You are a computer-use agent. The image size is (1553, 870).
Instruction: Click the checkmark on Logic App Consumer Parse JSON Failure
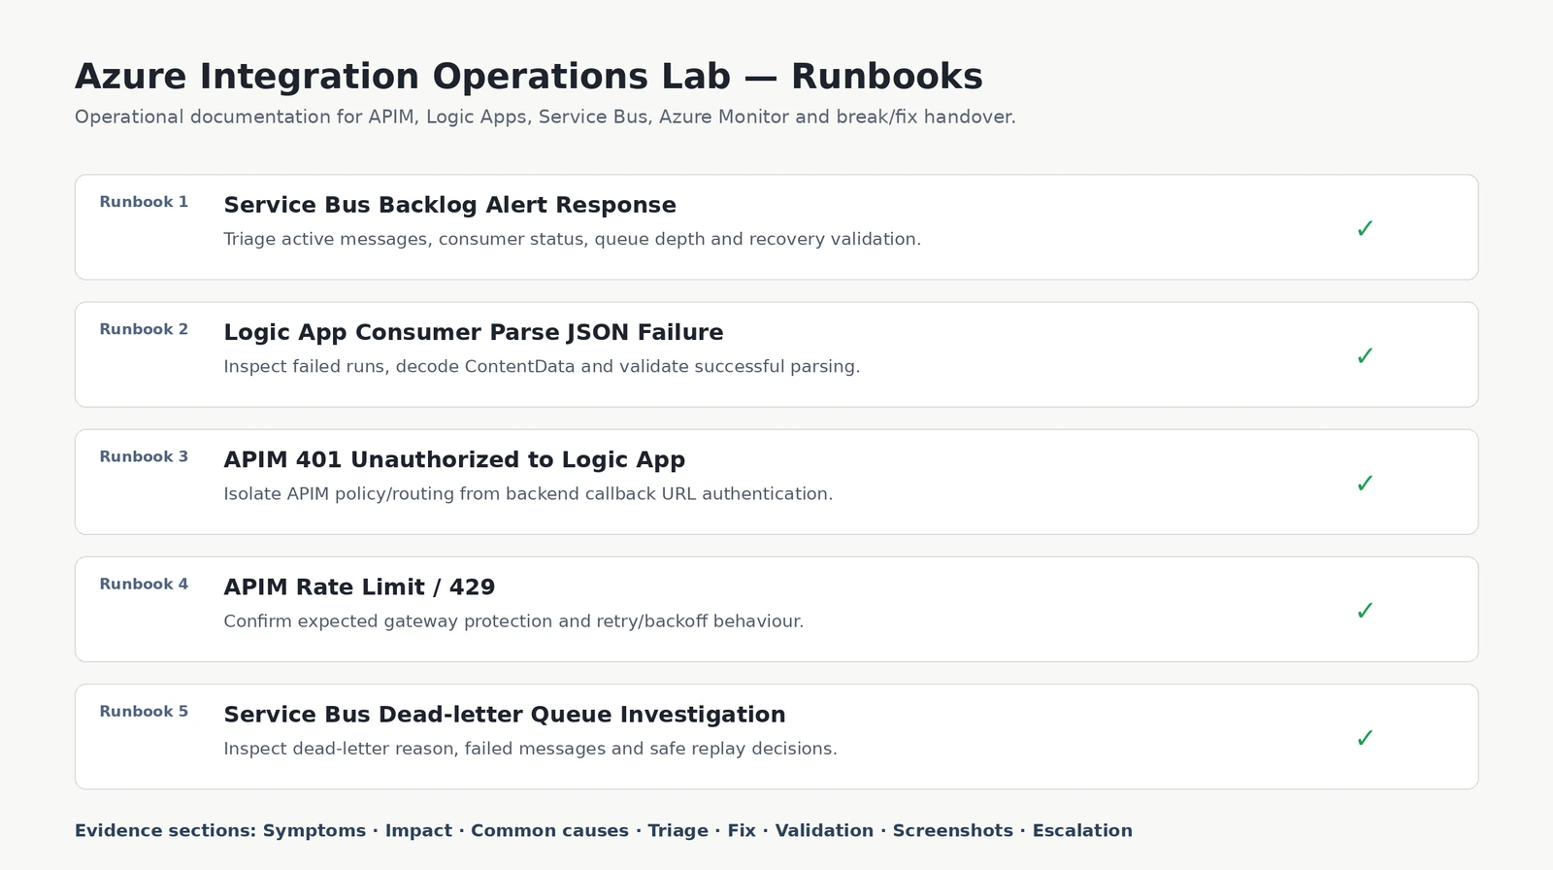[x=1365, y=355]
